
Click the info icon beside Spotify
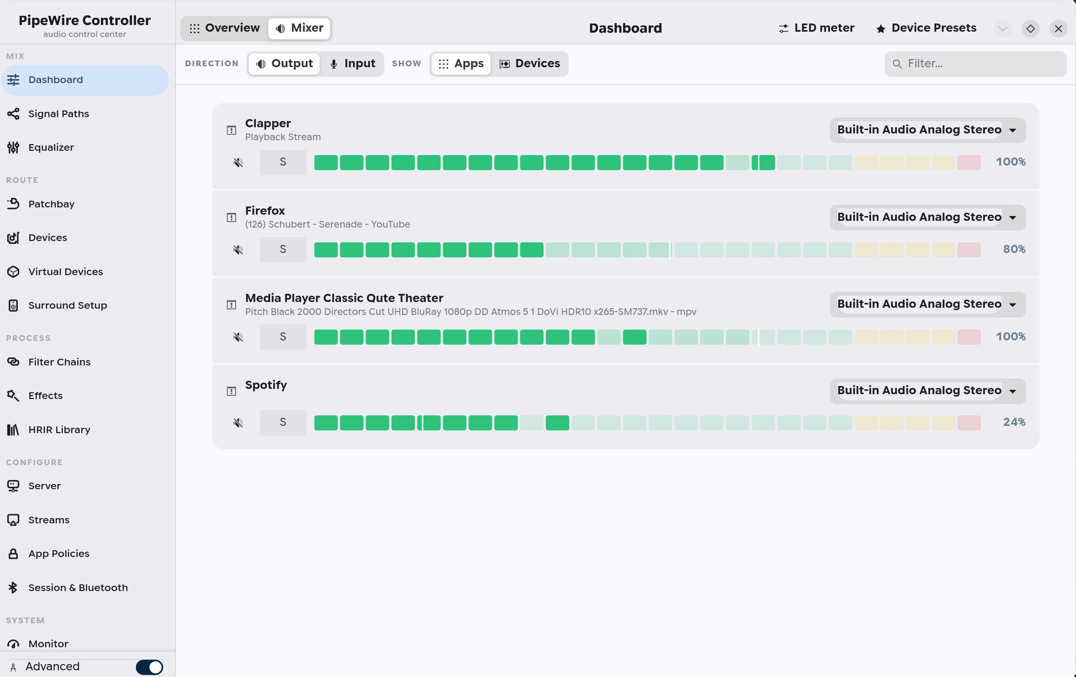click(x=232, y=391)
